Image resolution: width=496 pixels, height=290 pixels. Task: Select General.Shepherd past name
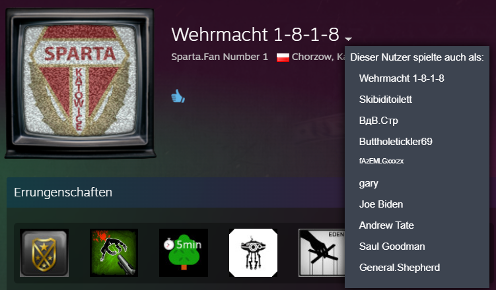pyautogui.click(x=400, y=268)
